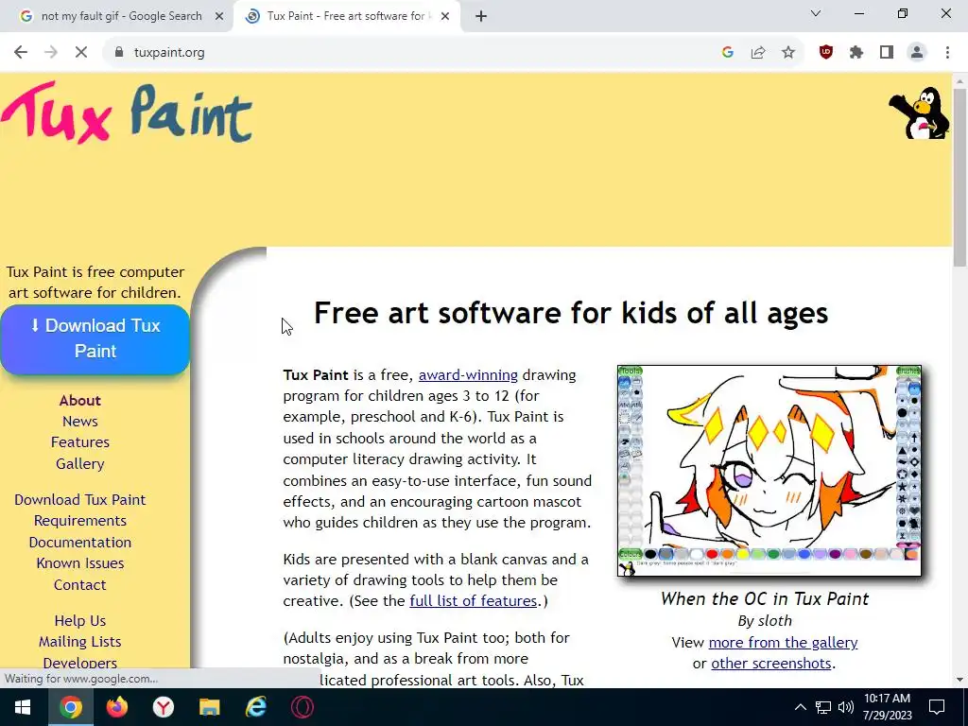The height and width of the screenshot is (726, 968).
Task: Share this page via share icon
Action: (758, 53)
